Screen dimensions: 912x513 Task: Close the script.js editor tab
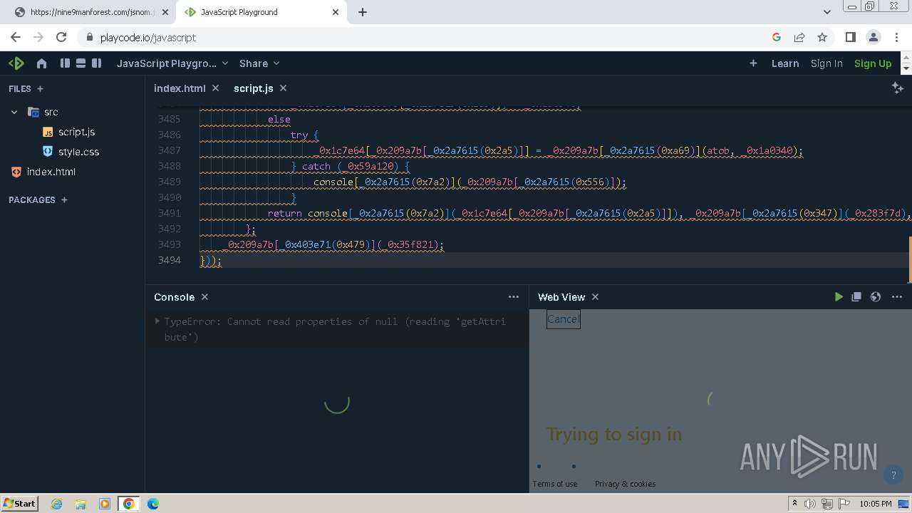pos(283,88)
